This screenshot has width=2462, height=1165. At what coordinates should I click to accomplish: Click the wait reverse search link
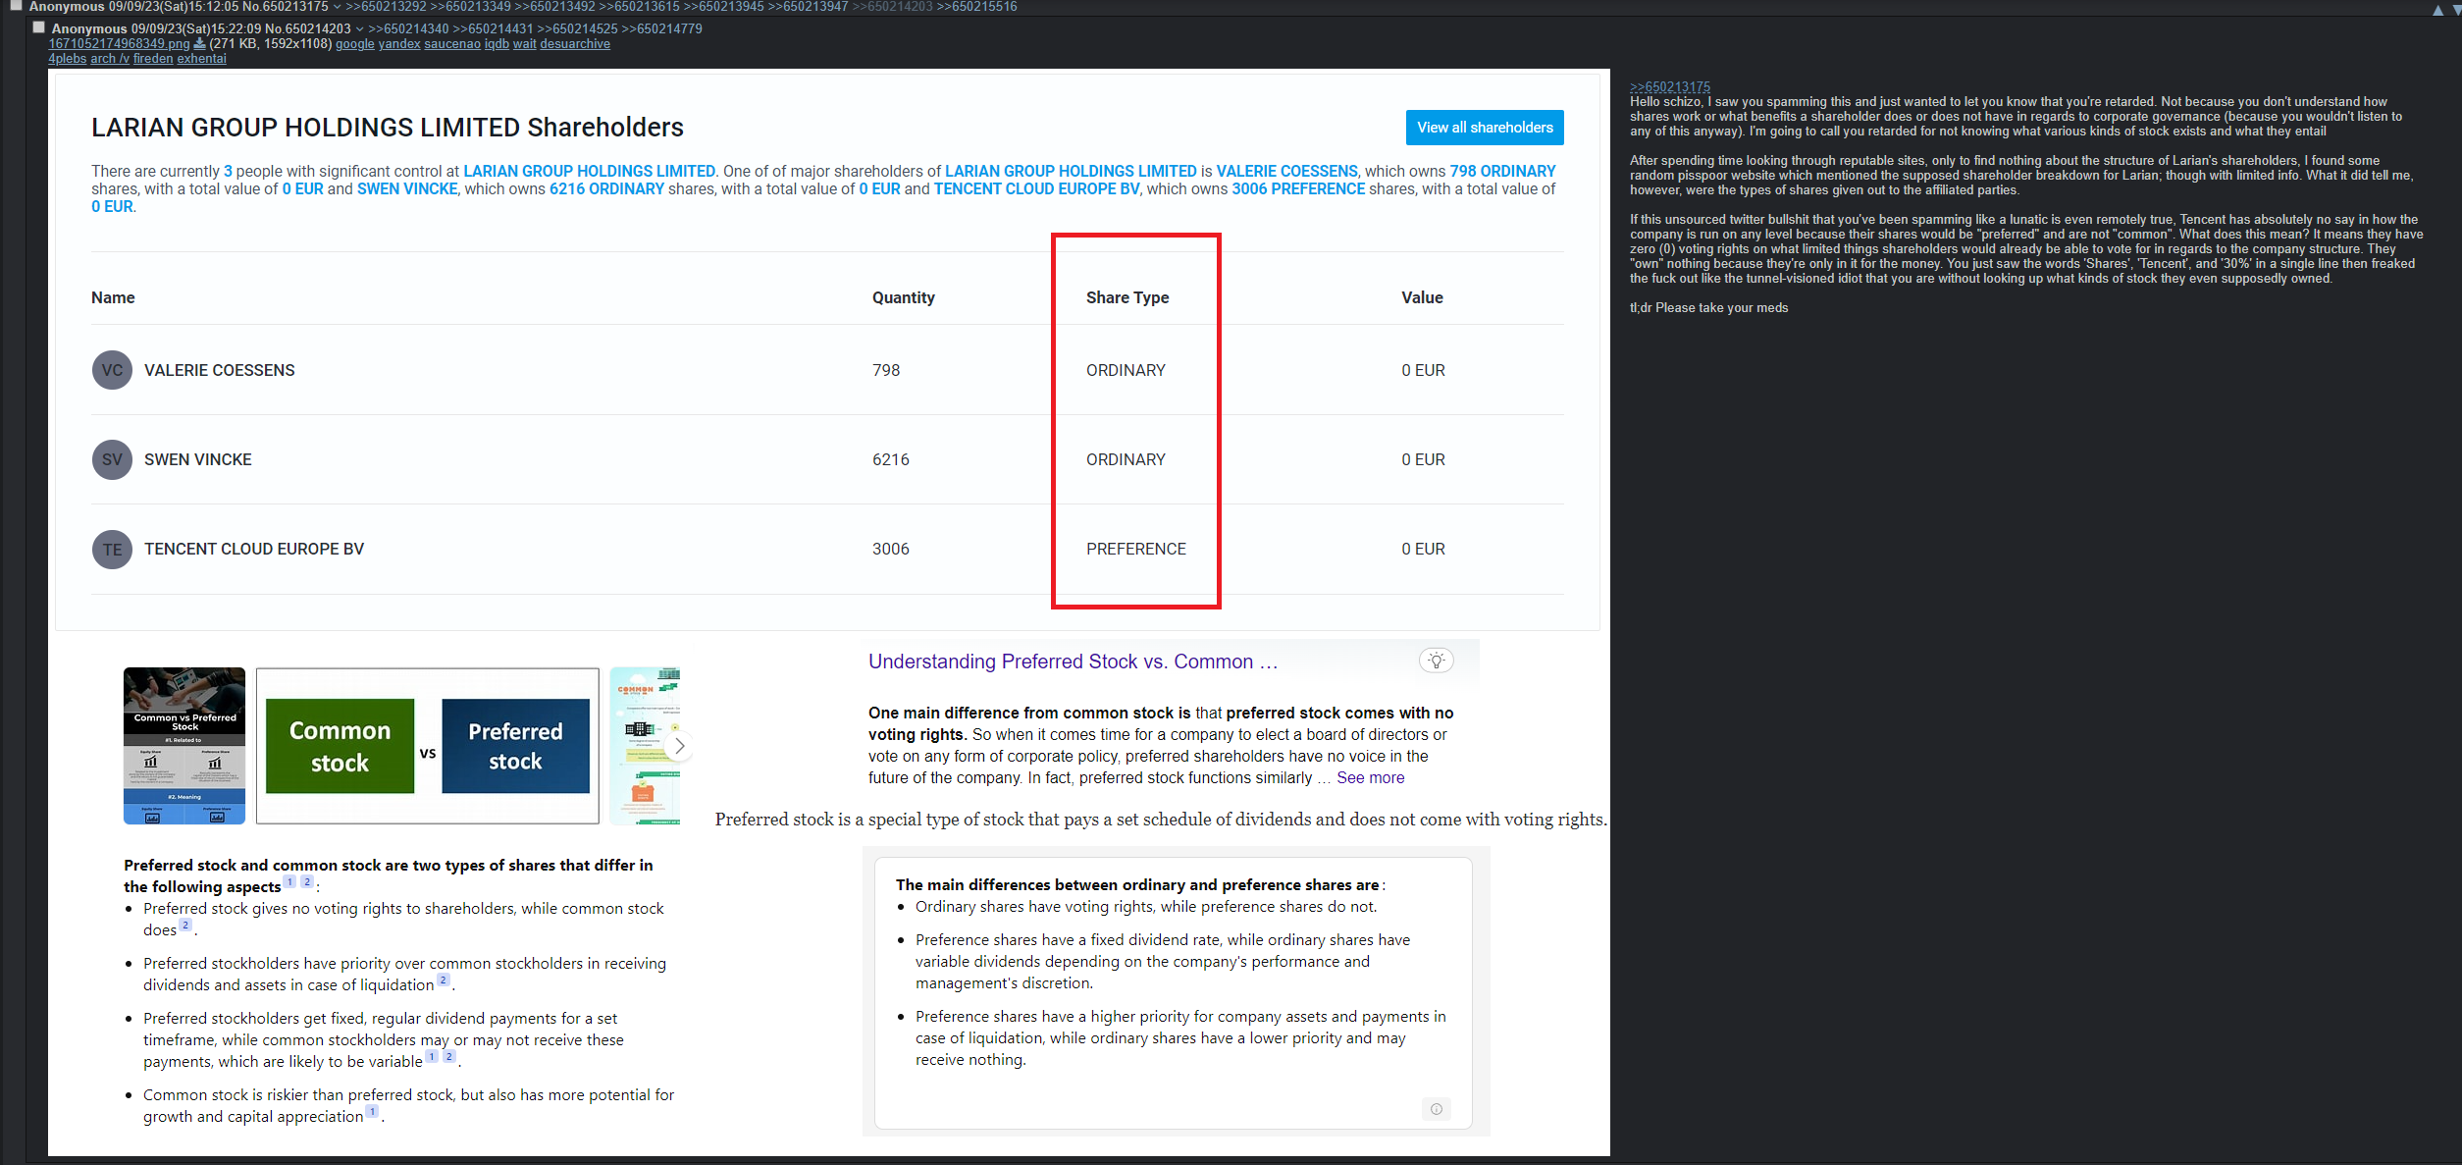(x=524, y=43)
